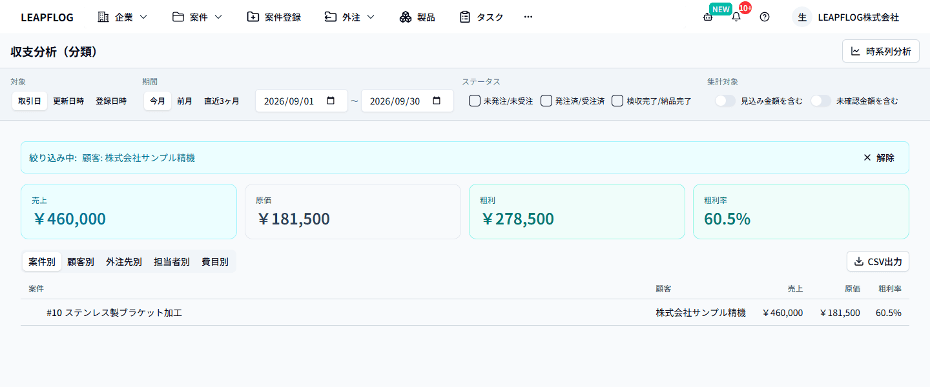Expand the 案件 dropdown chevron

point(218,17)
